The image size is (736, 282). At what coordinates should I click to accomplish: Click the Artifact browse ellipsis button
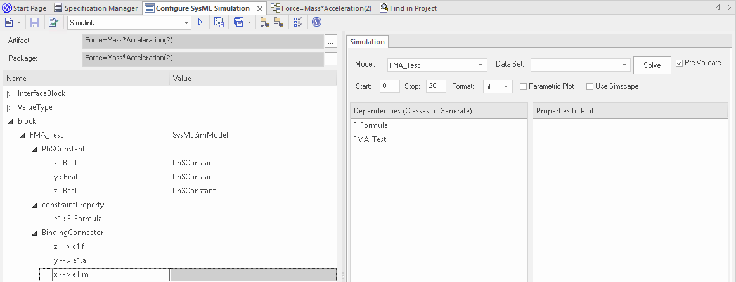[x=330, y=41]
